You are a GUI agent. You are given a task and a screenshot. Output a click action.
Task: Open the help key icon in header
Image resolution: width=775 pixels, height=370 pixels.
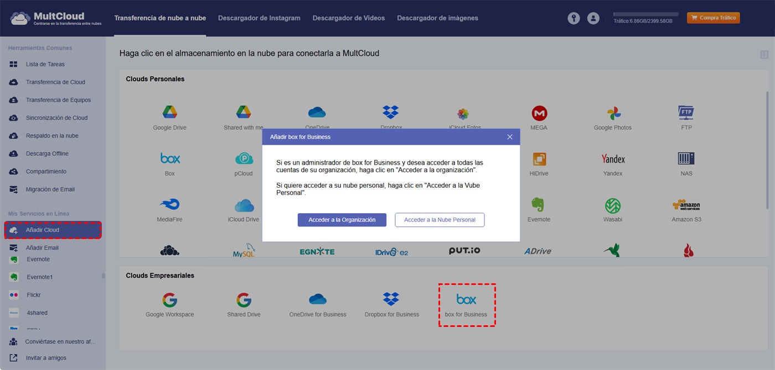click(x=573, y=18)
